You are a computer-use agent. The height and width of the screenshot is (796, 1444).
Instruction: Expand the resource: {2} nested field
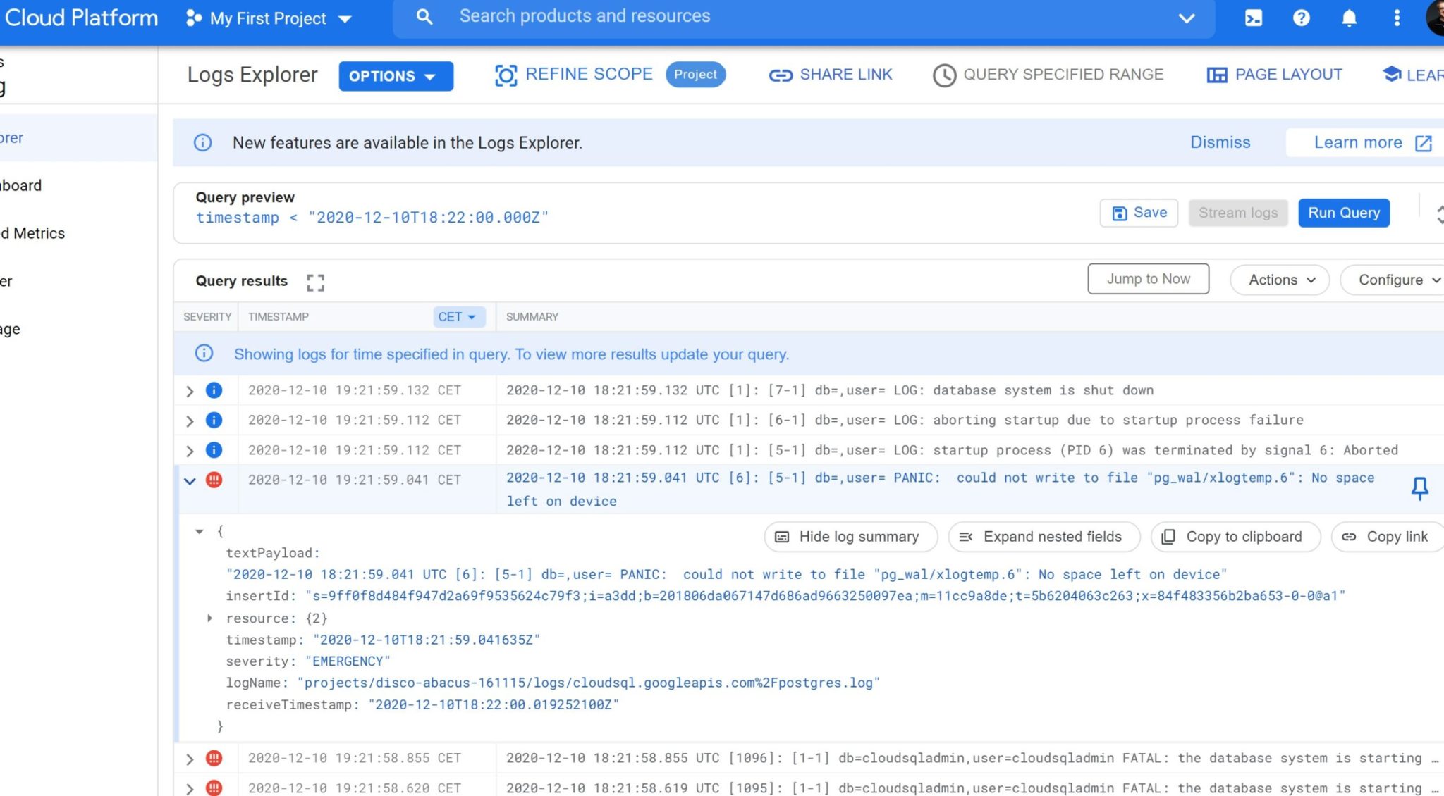click(x=209, y=618)
